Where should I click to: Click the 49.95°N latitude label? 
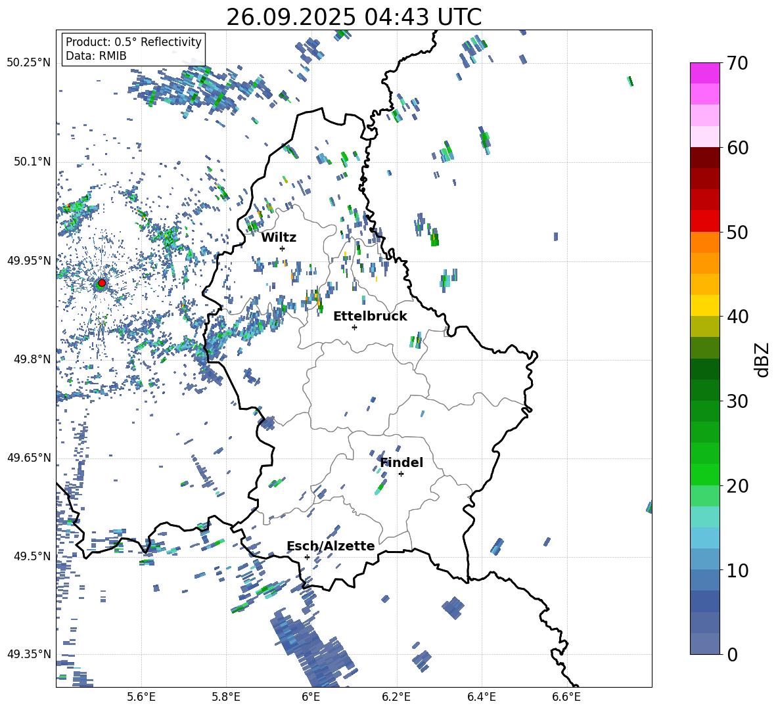click(29, 260)
